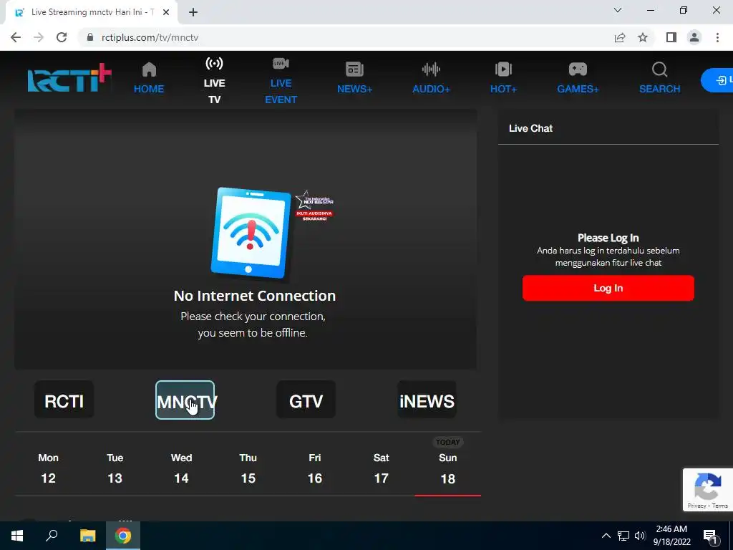Open network status in system tray
The width and height of the screenshot is (733, 550).
(x=623, y=536)
